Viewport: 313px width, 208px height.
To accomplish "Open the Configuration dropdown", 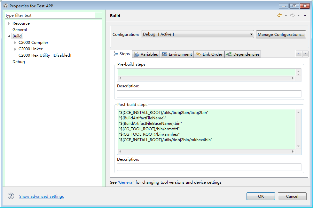I will 198,34.
